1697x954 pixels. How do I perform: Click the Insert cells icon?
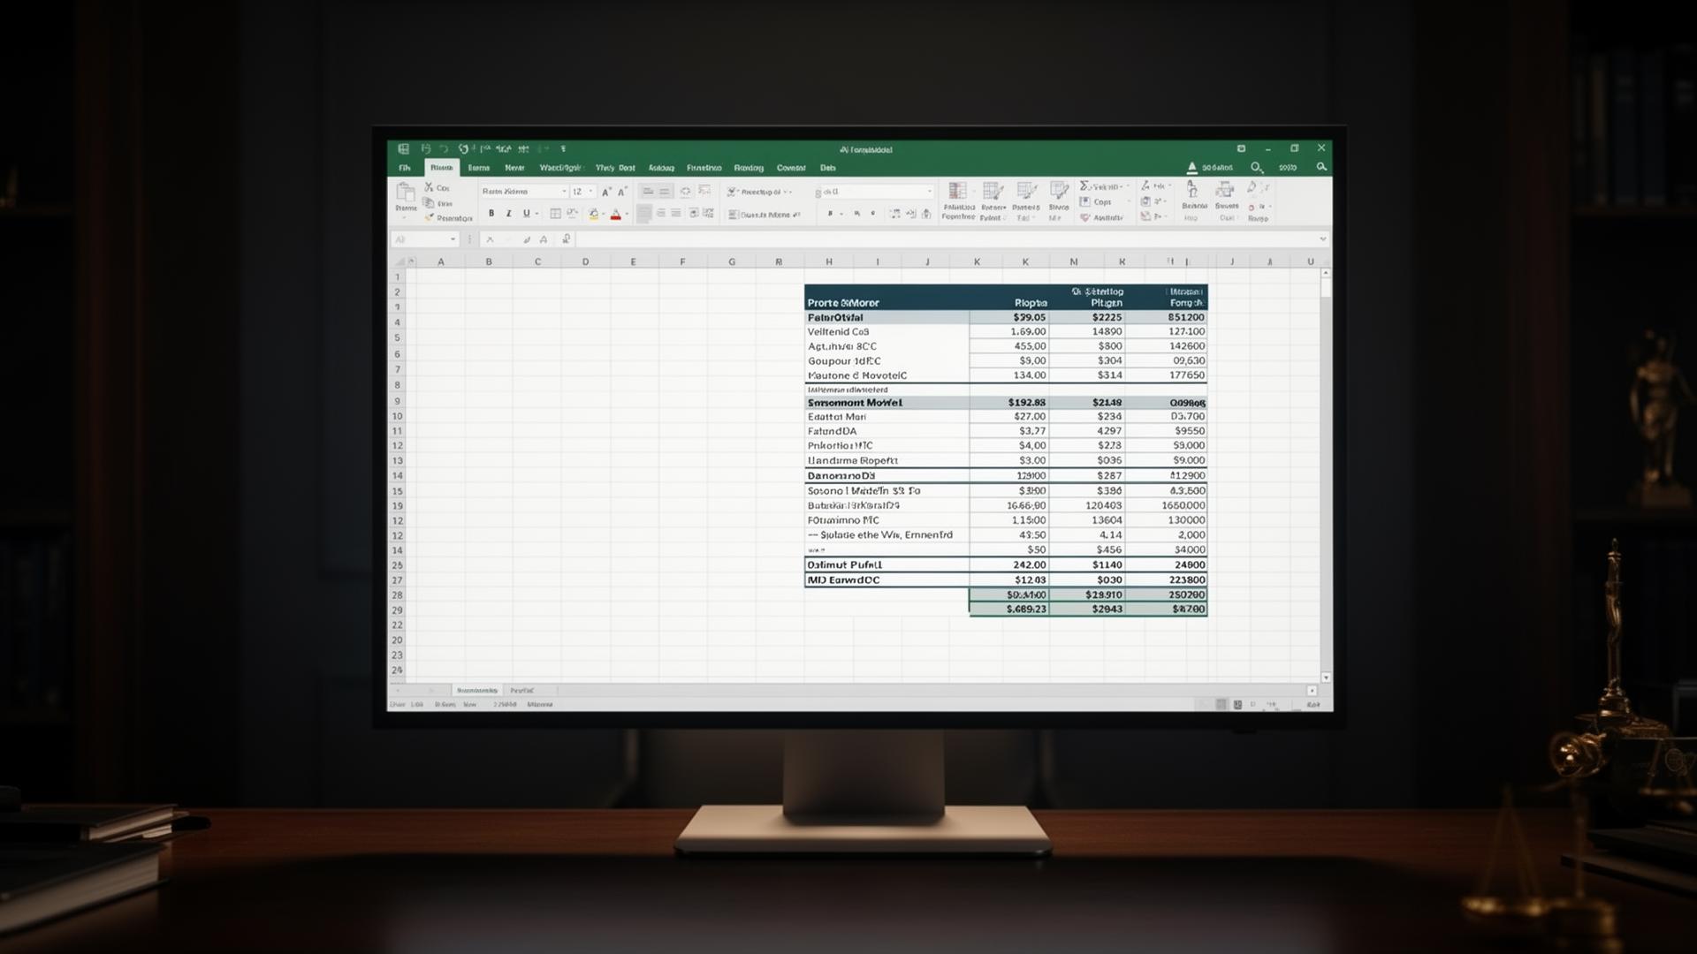click(x=1059, y=191)
